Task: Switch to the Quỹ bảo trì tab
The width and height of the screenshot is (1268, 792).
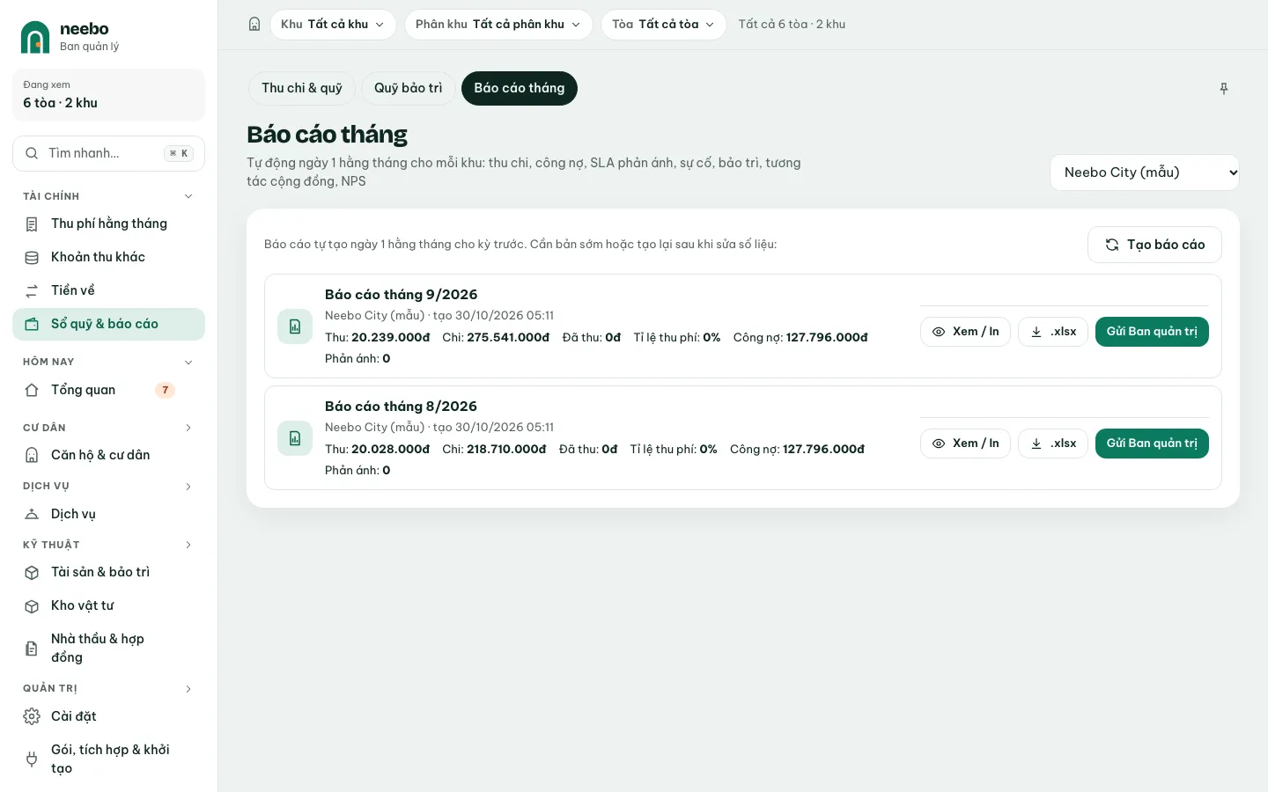Action: pyautogui.click(x=409, y=88)
